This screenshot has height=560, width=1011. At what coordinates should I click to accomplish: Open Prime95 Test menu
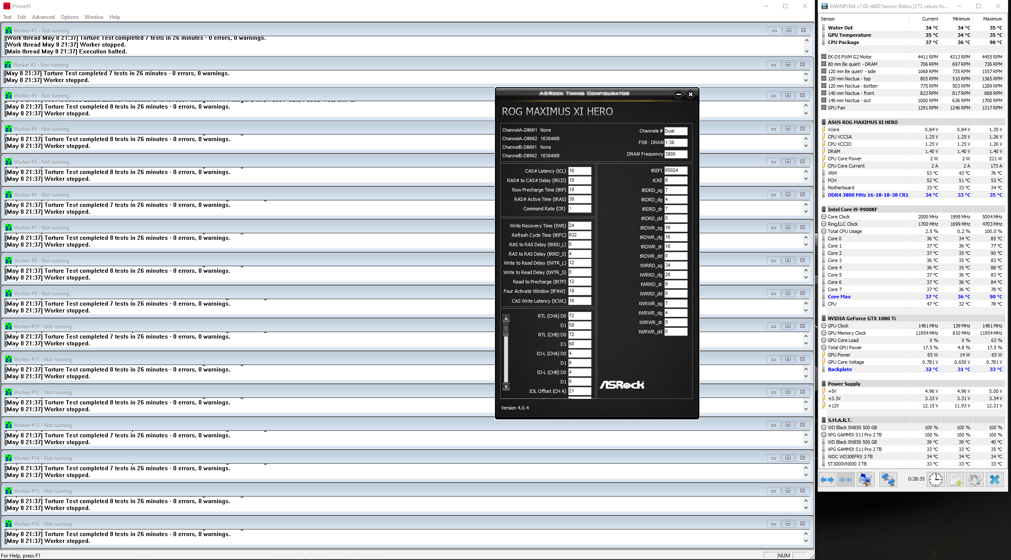click(x=7, y=17)
